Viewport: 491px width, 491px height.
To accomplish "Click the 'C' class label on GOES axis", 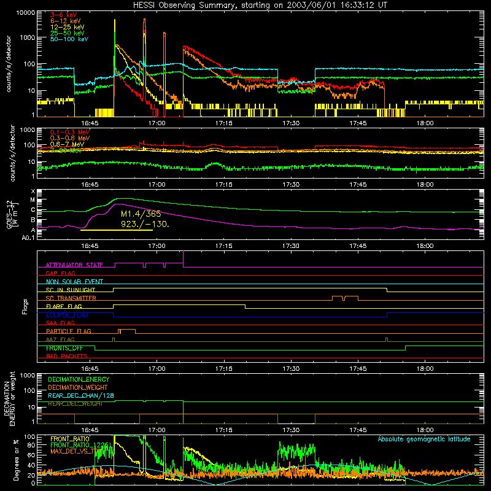I will [x=33, y=210].
